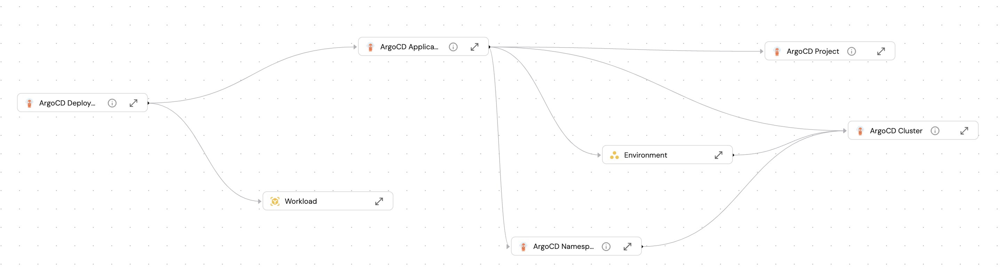The width and height of the screenshot is (1002, 277).
Task: Expand the ArgoCD Deployment node
Action: click(x=133, y=103)
